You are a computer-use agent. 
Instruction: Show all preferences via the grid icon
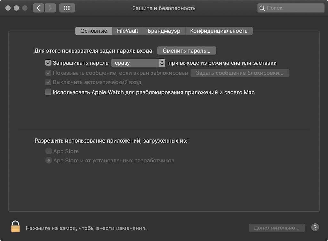[67, 8]
